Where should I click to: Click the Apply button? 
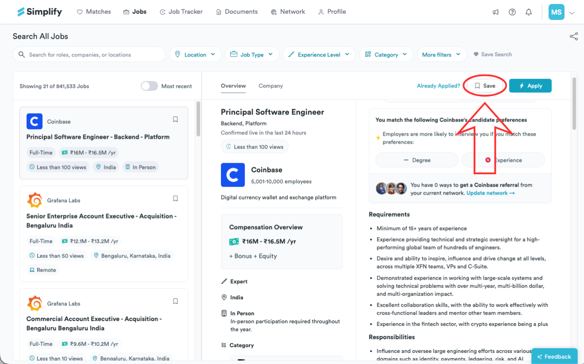[x=530, y=86]
